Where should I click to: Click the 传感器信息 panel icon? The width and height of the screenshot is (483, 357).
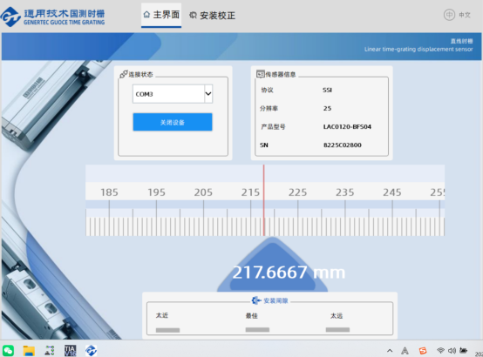pos(261,74)
